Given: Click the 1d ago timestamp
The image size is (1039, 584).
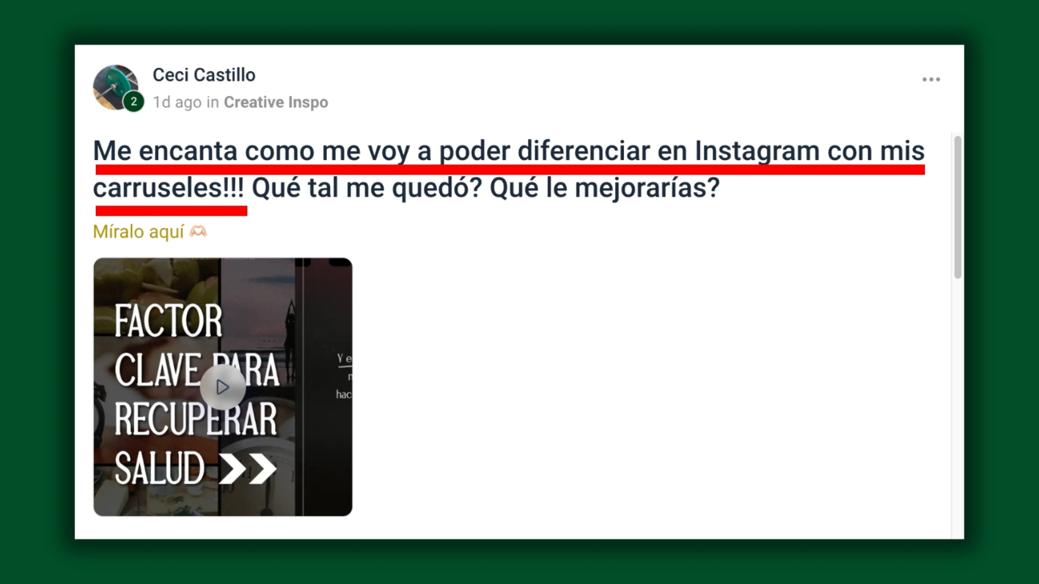Looking at the screenshot, I should 177,102.
